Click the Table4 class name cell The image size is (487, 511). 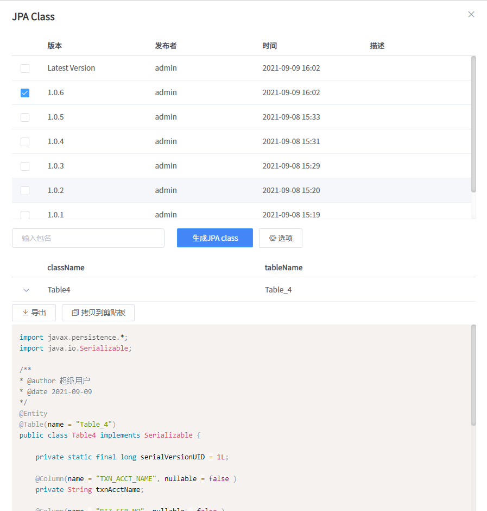[x=59, y=290]
